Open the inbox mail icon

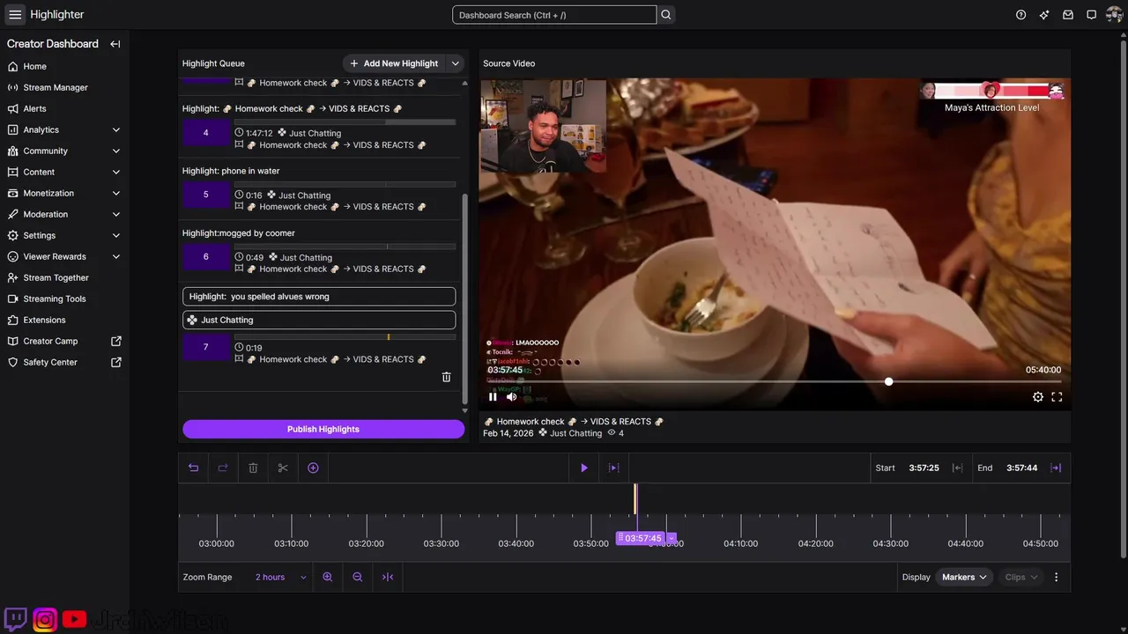[x=1068, y=15]
